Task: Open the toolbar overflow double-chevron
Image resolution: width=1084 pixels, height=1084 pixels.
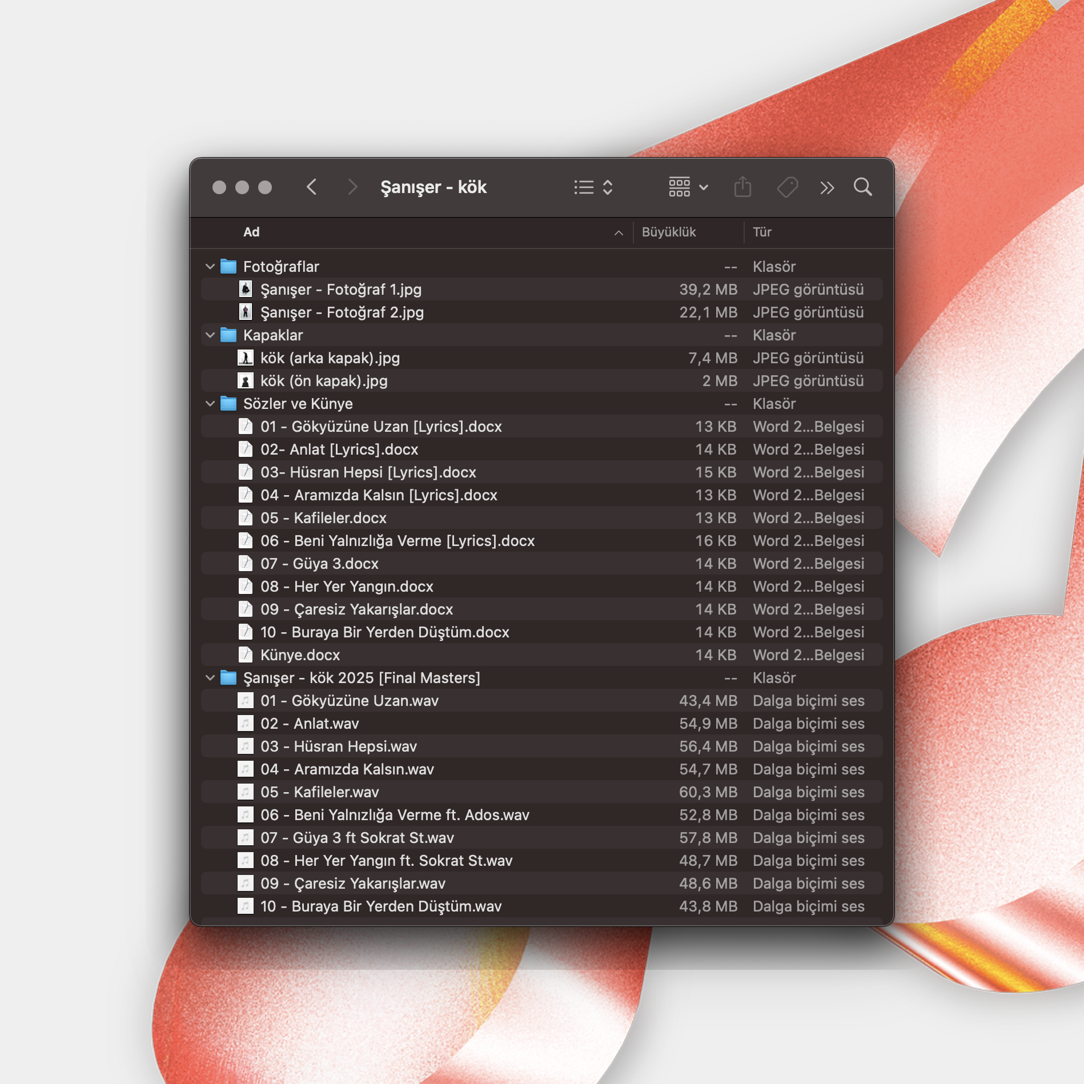Action: coord(826,188)
